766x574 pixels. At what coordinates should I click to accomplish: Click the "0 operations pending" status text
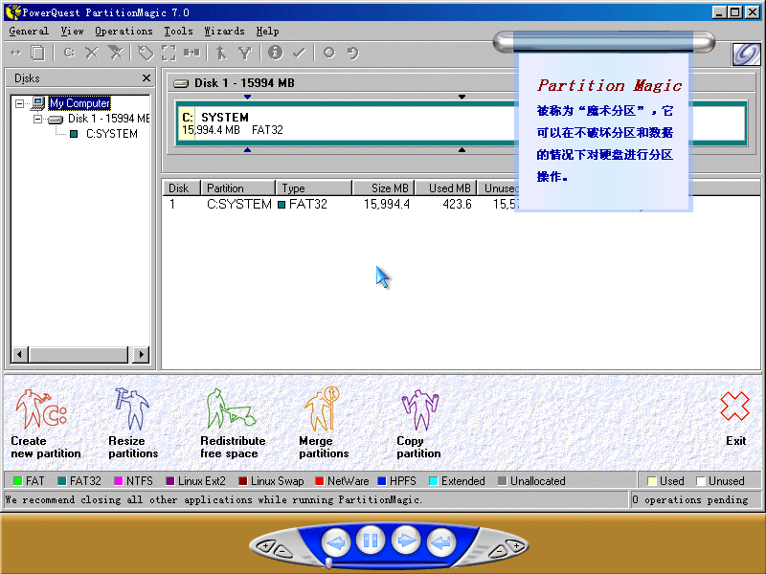click(689, 499)
